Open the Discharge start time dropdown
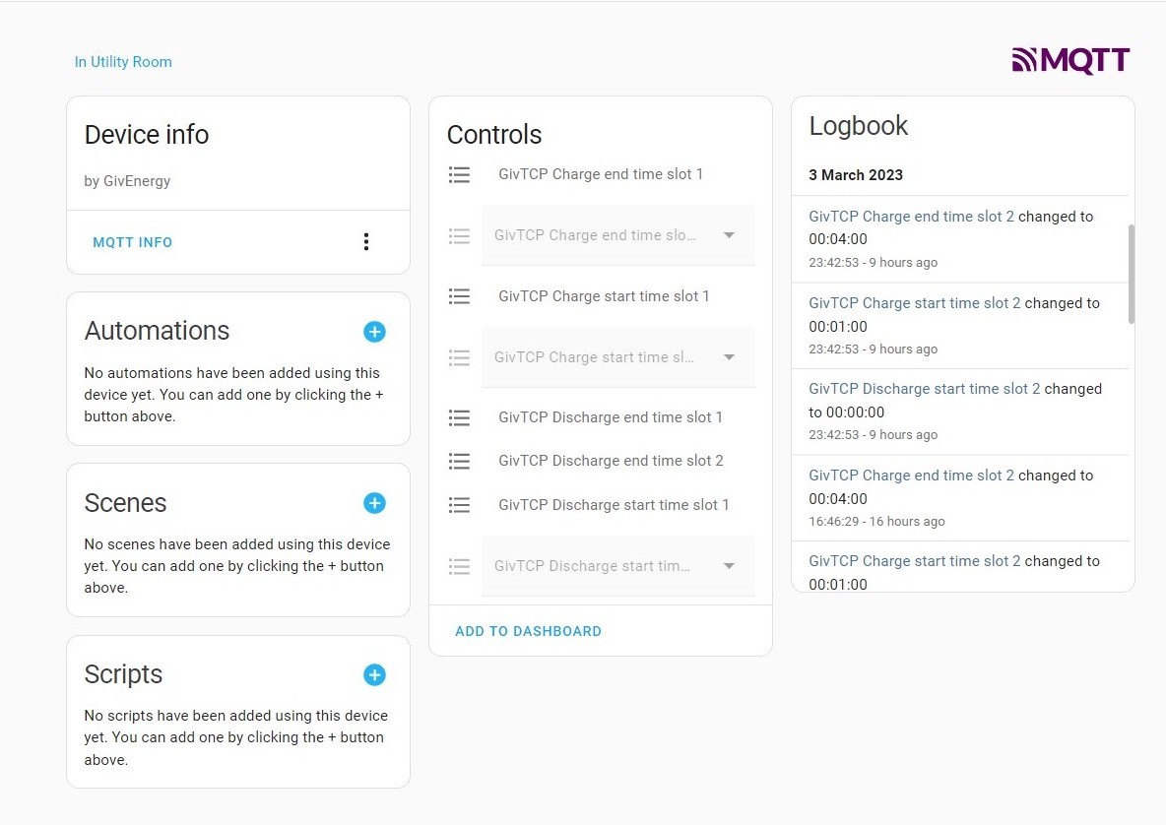Image resolution: width=1166 pixels, height=825 pixels. tap(617, 566)
